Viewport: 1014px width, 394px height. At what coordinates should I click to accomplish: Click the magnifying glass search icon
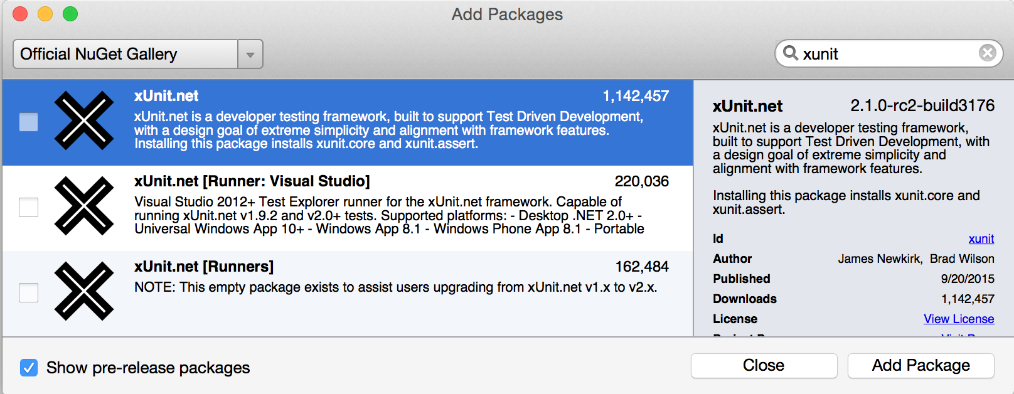[791, 53]
